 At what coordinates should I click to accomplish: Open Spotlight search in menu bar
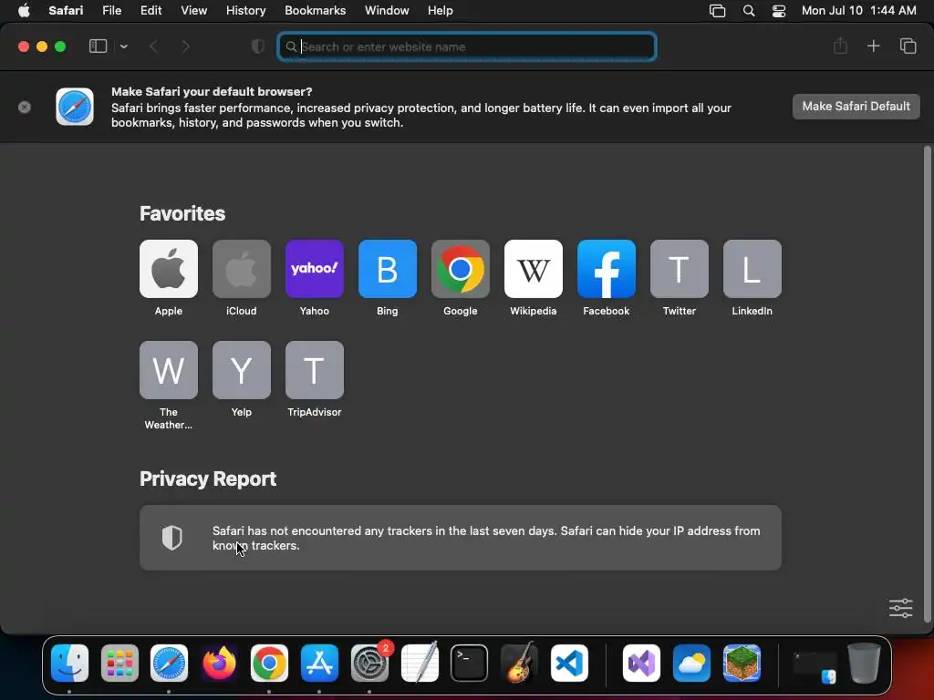point(749,11)
